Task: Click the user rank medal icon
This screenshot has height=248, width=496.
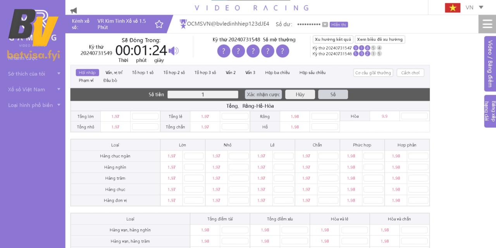Action: (x=183, y=24)
